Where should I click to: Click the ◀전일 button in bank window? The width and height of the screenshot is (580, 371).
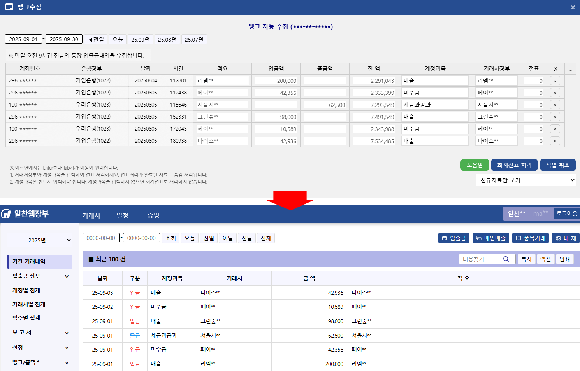pos(96,39)
